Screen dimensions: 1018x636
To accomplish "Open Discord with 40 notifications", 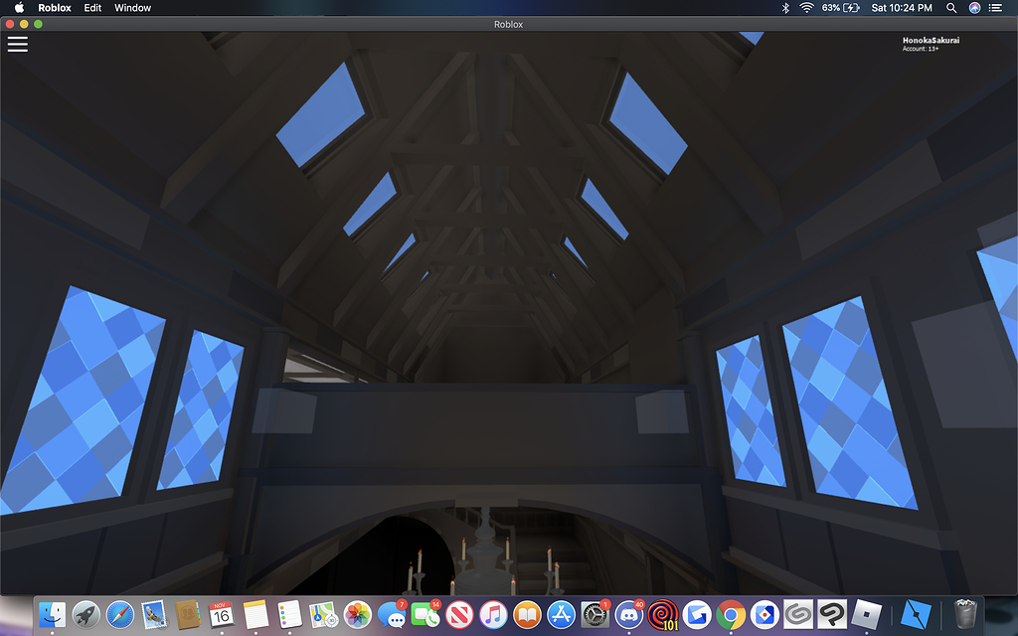I will (629, 614).
